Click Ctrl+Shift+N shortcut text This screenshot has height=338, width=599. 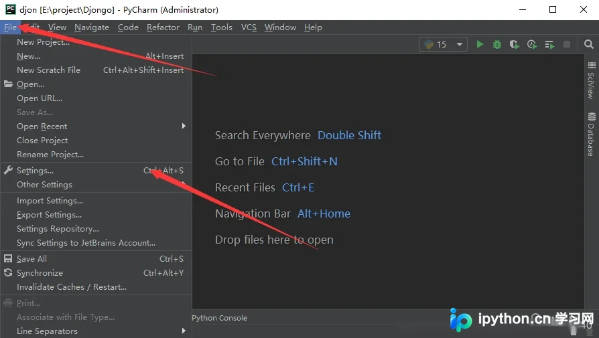point(304,161)
